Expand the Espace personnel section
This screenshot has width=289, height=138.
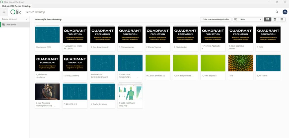pyautogui.click(x=15, y=19)
